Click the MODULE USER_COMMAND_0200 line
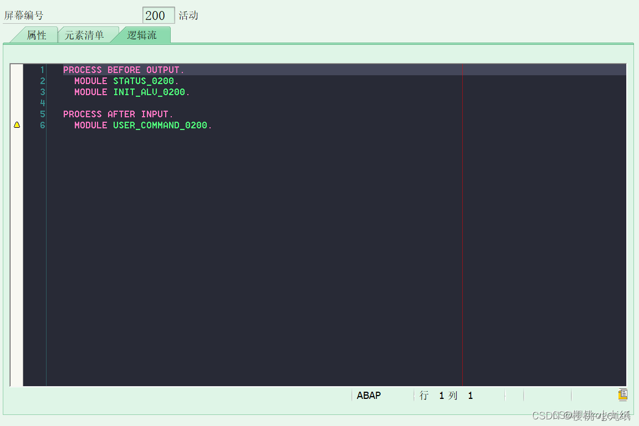 click(142, 125)
